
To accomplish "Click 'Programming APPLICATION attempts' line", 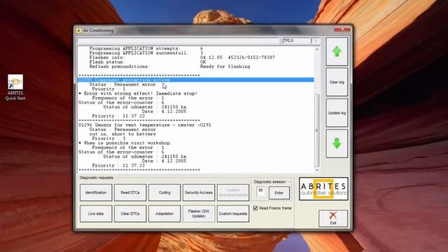I will (146, 48).
